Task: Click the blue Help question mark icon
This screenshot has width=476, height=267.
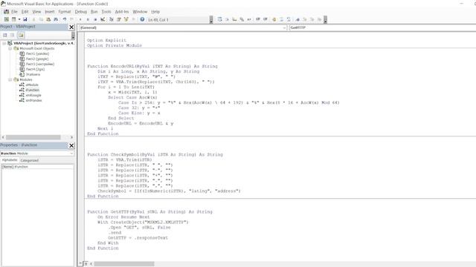Action: tap(142, 19)
